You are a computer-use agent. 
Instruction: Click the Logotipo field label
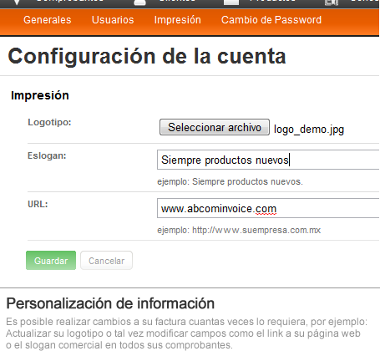[49, 122]
